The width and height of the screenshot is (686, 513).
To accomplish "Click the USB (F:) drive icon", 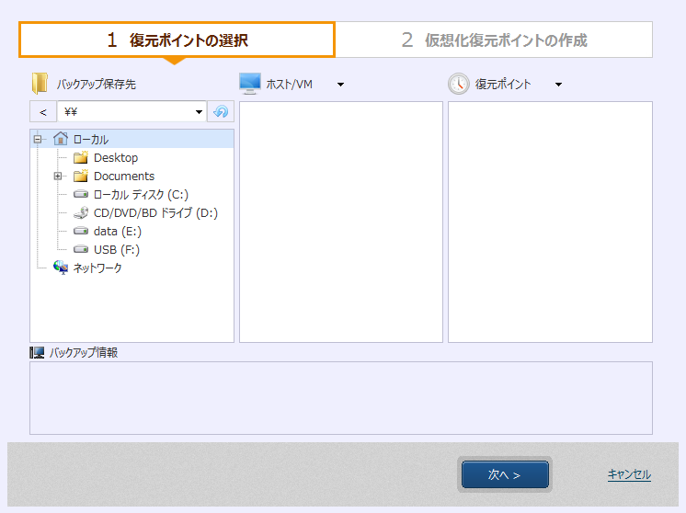I will point(81,250).
